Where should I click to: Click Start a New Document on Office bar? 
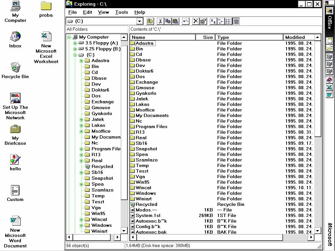(x=329, y=41)
